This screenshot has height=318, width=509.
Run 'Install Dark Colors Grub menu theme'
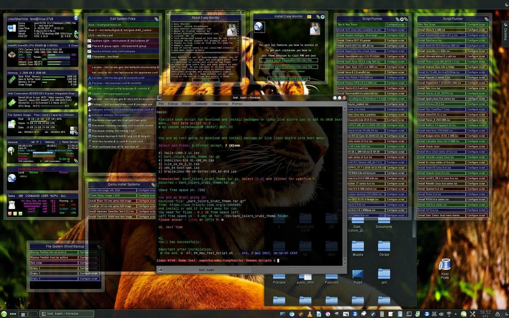point(441,215)
